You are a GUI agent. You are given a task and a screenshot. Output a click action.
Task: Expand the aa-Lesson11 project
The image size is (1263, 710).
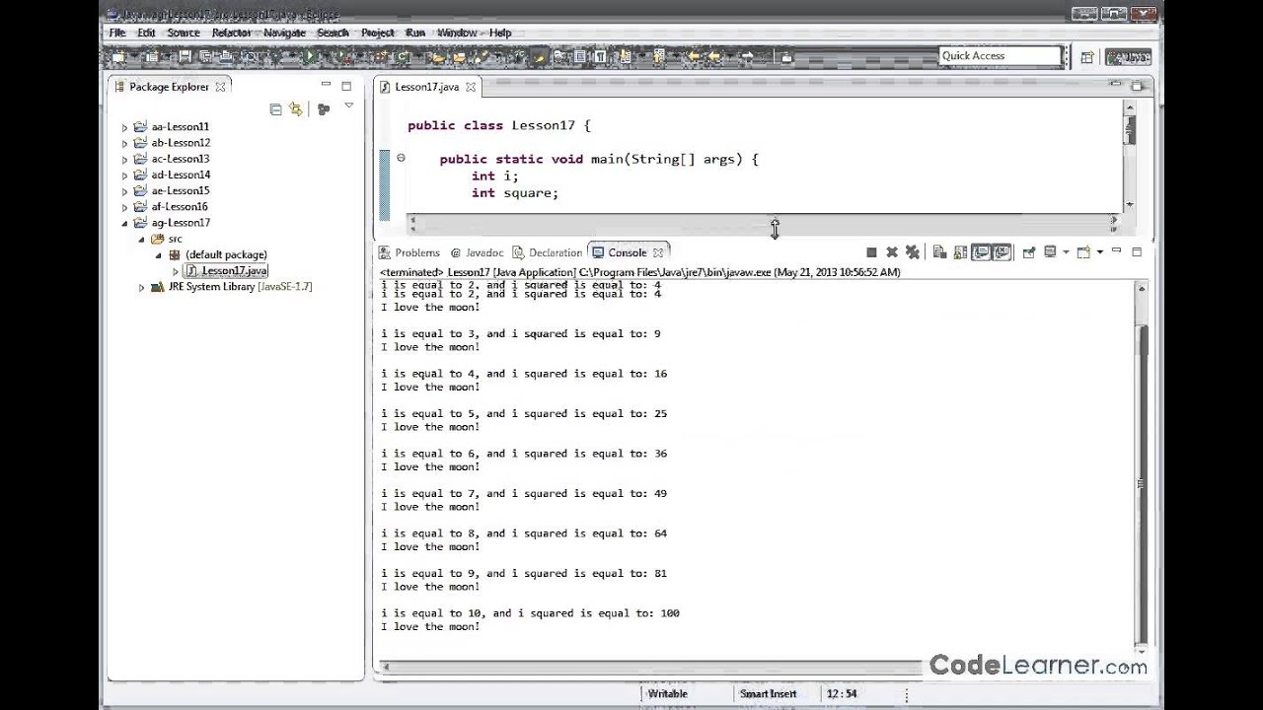point(124,127)
